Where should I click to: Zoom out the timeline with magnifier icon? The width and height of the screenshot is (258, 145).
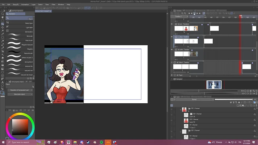(x=182, y=13)
